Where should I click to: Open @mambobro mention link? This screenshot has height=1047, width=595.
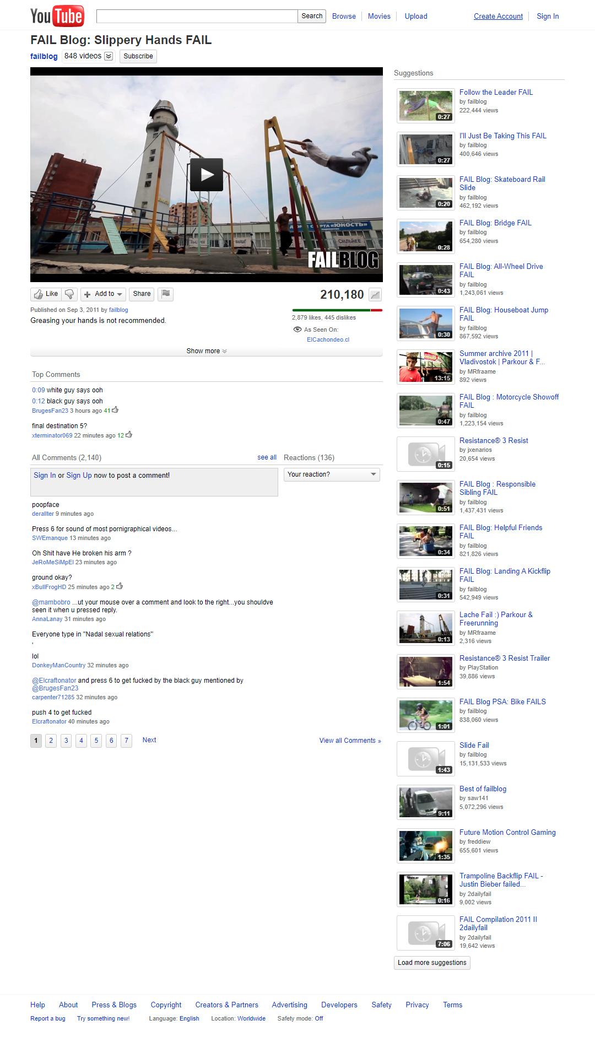pyautogui.click(x=51, y=602)
